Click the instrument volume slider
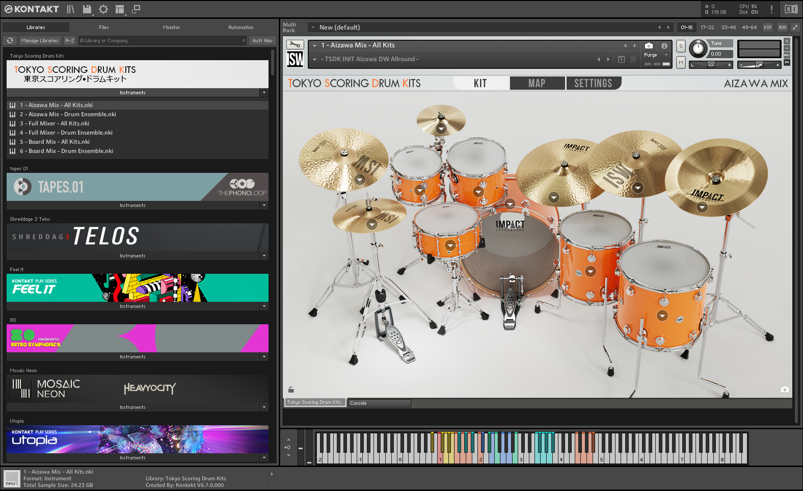The width and height of the screenshot is (803, 491). pyautogui.click(x=759, y=65)
